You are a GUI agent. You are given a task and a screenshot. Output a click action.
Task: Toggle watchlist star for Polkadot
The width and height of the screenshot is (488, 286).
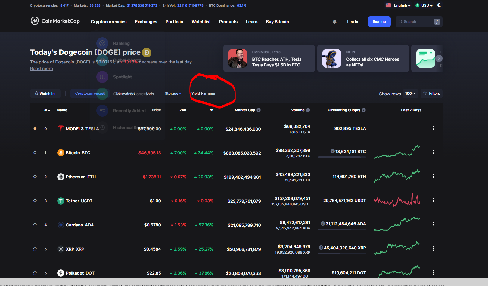(x=35, y=273)
